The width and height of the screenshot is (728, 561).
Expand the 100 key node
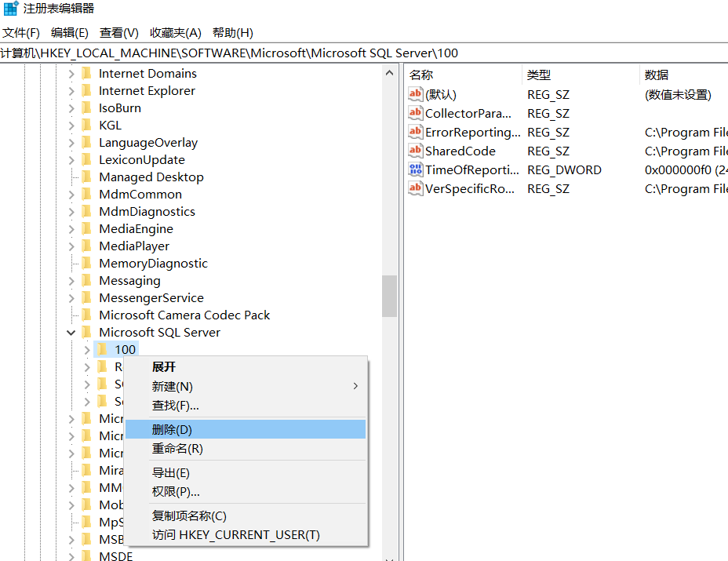tap(87, 350)
